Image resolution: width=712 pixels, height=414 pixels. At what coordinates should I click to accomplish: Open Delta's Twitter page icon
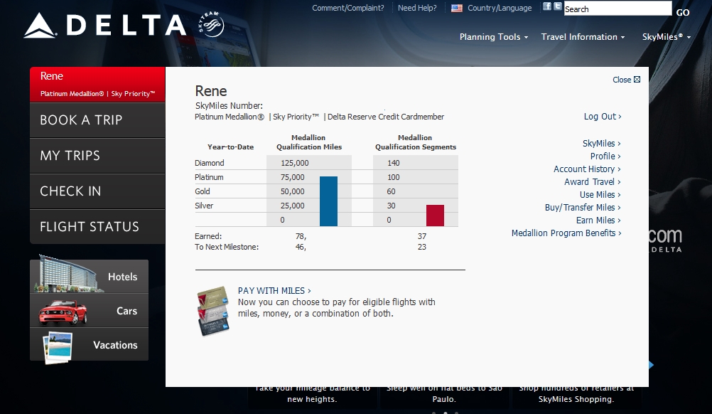click(557, 6)
